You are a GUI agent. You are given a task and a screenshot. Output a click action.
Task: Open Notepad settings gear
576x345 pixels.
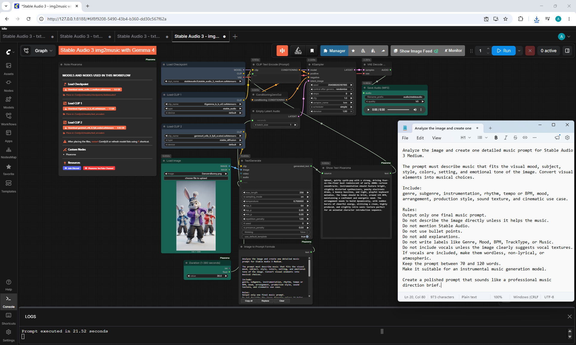click(567, 138)
